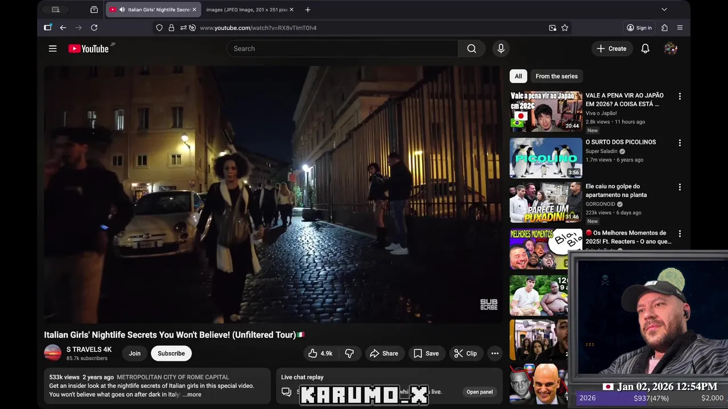
Task: Open the notifications bell
Action: 645,49
